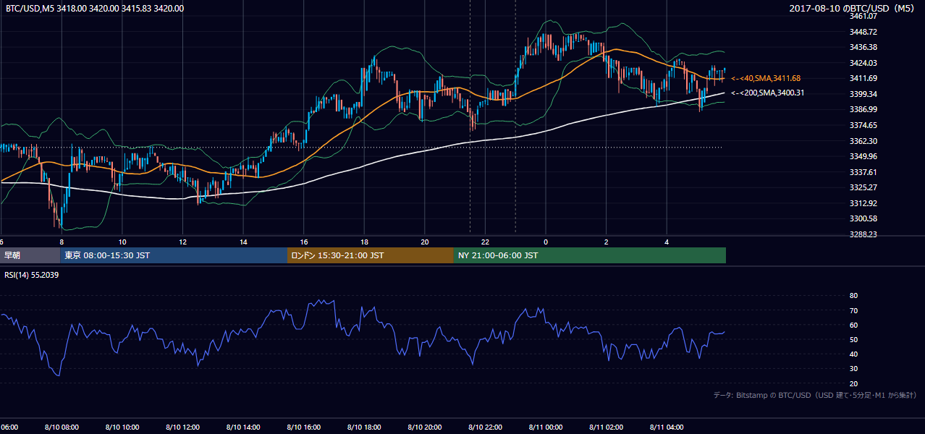Select the '8/10 18:00' date axis label
This screenshot has width=925, height=434.
[x=364, y=427]
